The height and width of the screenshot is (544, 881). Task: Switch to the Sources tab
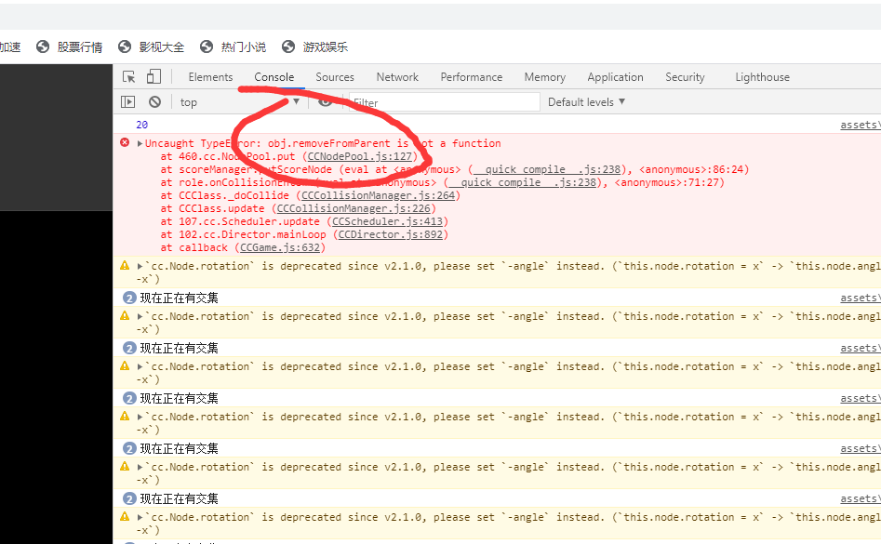click(x=335, y=77)
